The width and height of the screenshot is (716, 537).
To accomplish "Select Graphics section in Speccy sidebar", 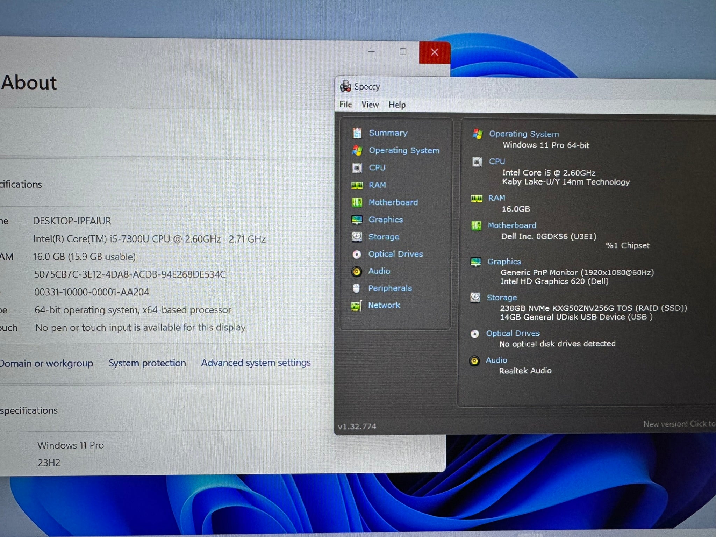I will tap(386, 220).
